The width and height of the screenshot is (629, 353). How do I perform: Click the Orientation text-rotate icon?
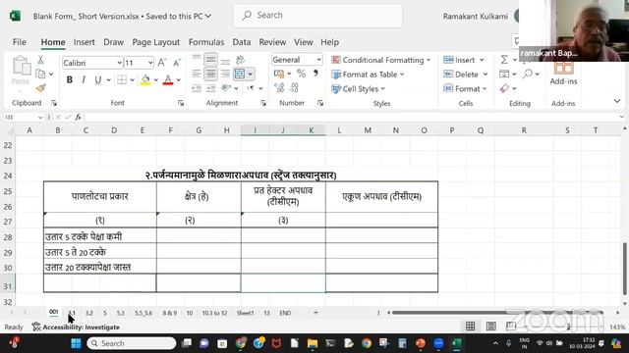click(x=226, y=88)
